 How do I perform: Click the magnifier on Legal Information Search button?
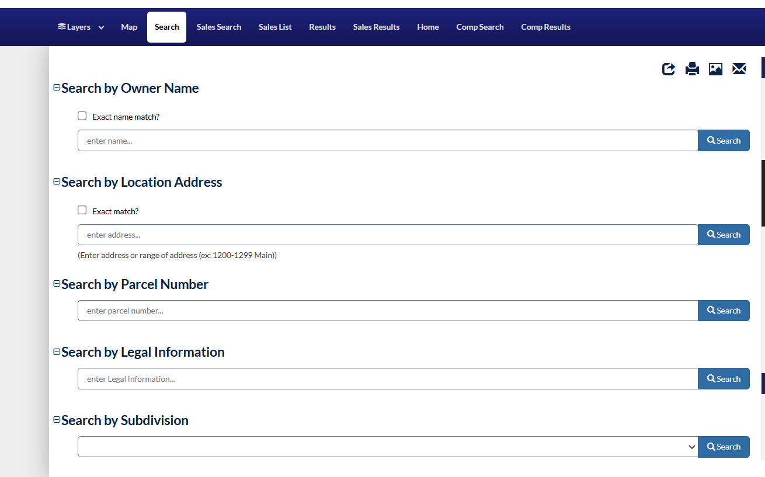(711, 378)
